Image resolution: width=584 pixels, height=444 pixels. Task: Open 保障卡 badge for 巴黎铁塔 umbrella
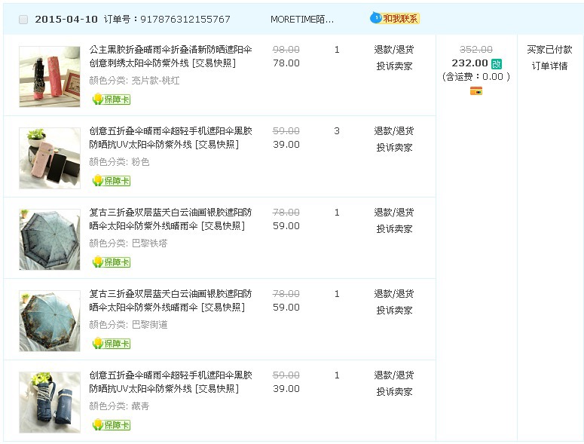112,262
